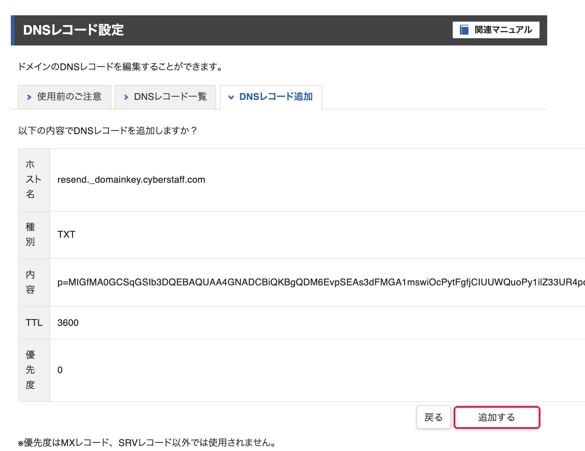Click the question 以下の内容でDNSレコードを追加しますか?
This screenshot has height=451, width=585.
pos(108,131)
